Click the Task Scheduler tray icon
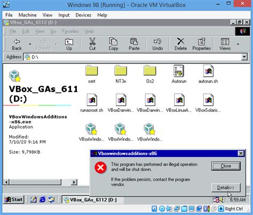This screenshot has width=253, height=215. tap(216, 200)
